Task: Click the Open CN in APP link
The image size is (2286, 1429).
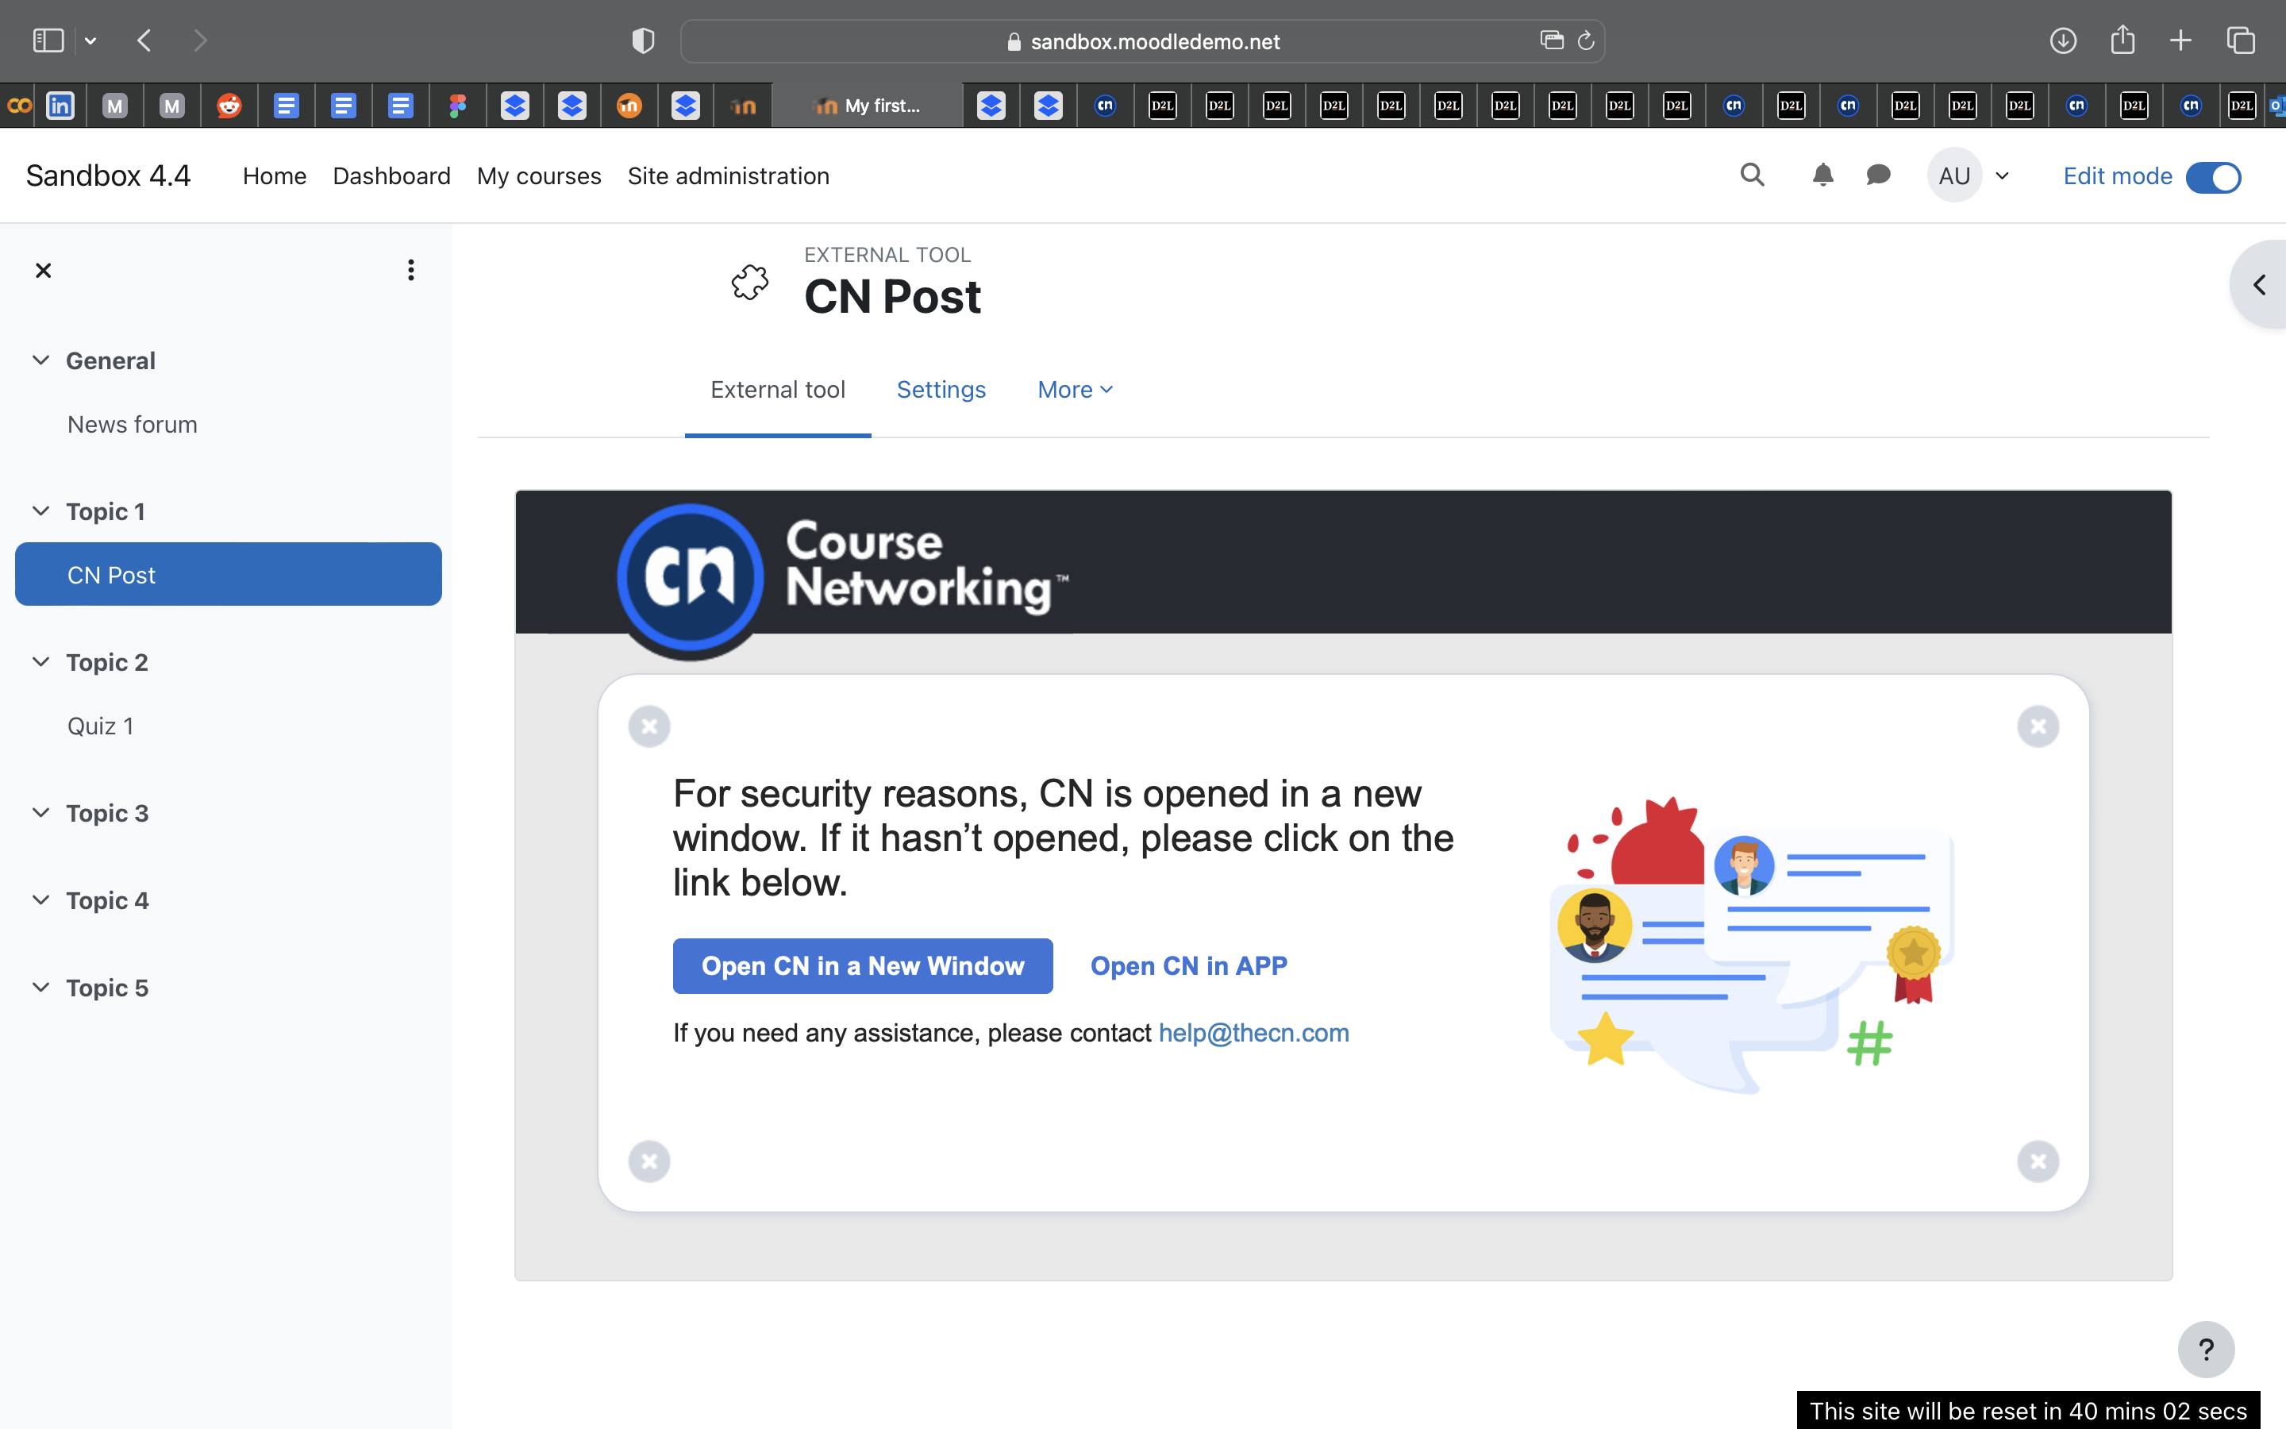Action: (x=1188, y=966)
